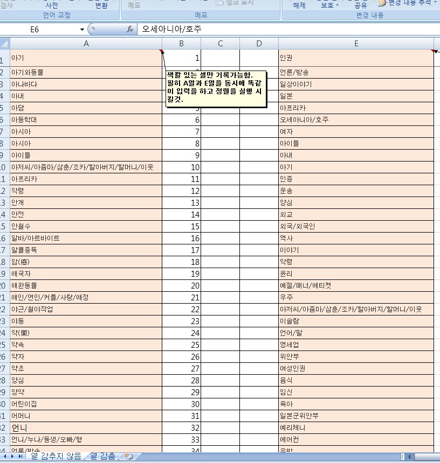This screenshot has width=440, height=463.
Task: Expand the 보호 dropdown in the ribbon
Action: [337, 5]
